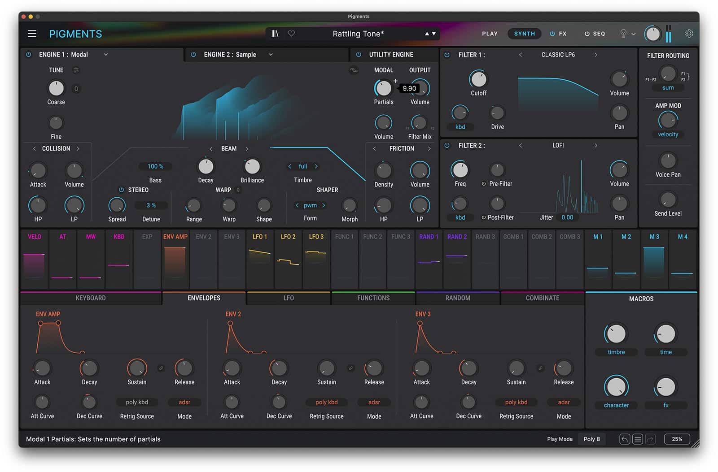
Task: Open ENV 3 mode adsr selector
Action: tap(564, 403)
